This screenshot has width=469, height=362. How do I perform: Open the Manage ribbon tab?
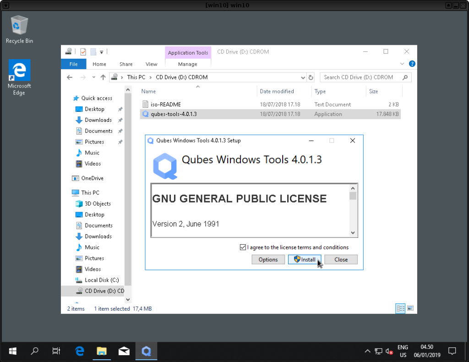(x=187, y=64)
